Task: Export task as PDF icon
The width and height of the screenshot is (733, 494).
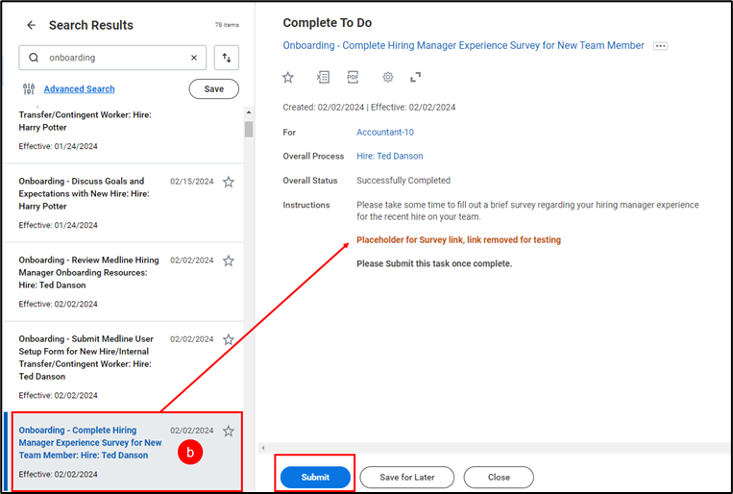Action: [353, 77]
